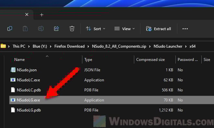Screen dimensions: 214x128
Task: Expand chevron before This PC breadcrumb
Action: [x=9, y=47]
